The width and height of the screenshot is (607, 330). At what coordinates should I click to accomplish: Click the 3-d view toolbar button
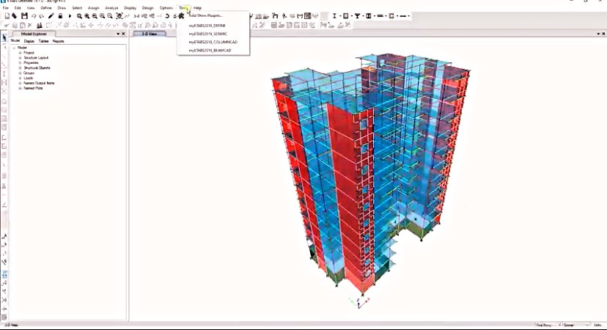tap(137, 15)
